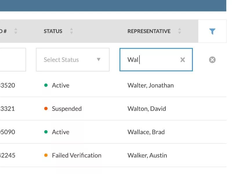Viewport: 232px width, 174px height.
Task: Click the Suspended status orange dot
Action: pyautogui.click(x=46, y=108)
